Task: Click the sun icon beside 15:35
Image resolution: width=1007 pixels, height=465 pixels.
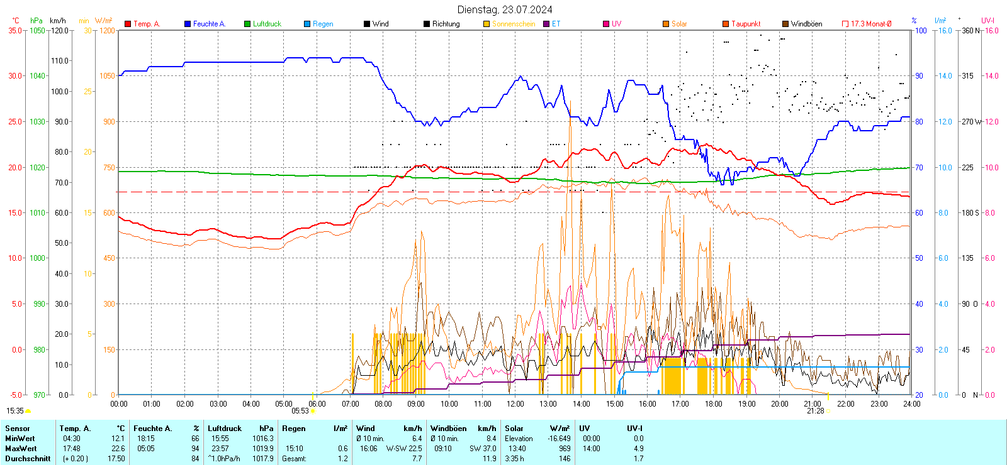Action: (x=28, y=411)
